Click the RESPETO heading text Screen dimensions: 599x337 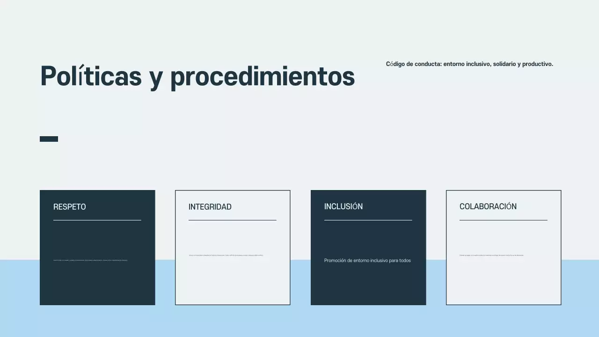(69, 207)
